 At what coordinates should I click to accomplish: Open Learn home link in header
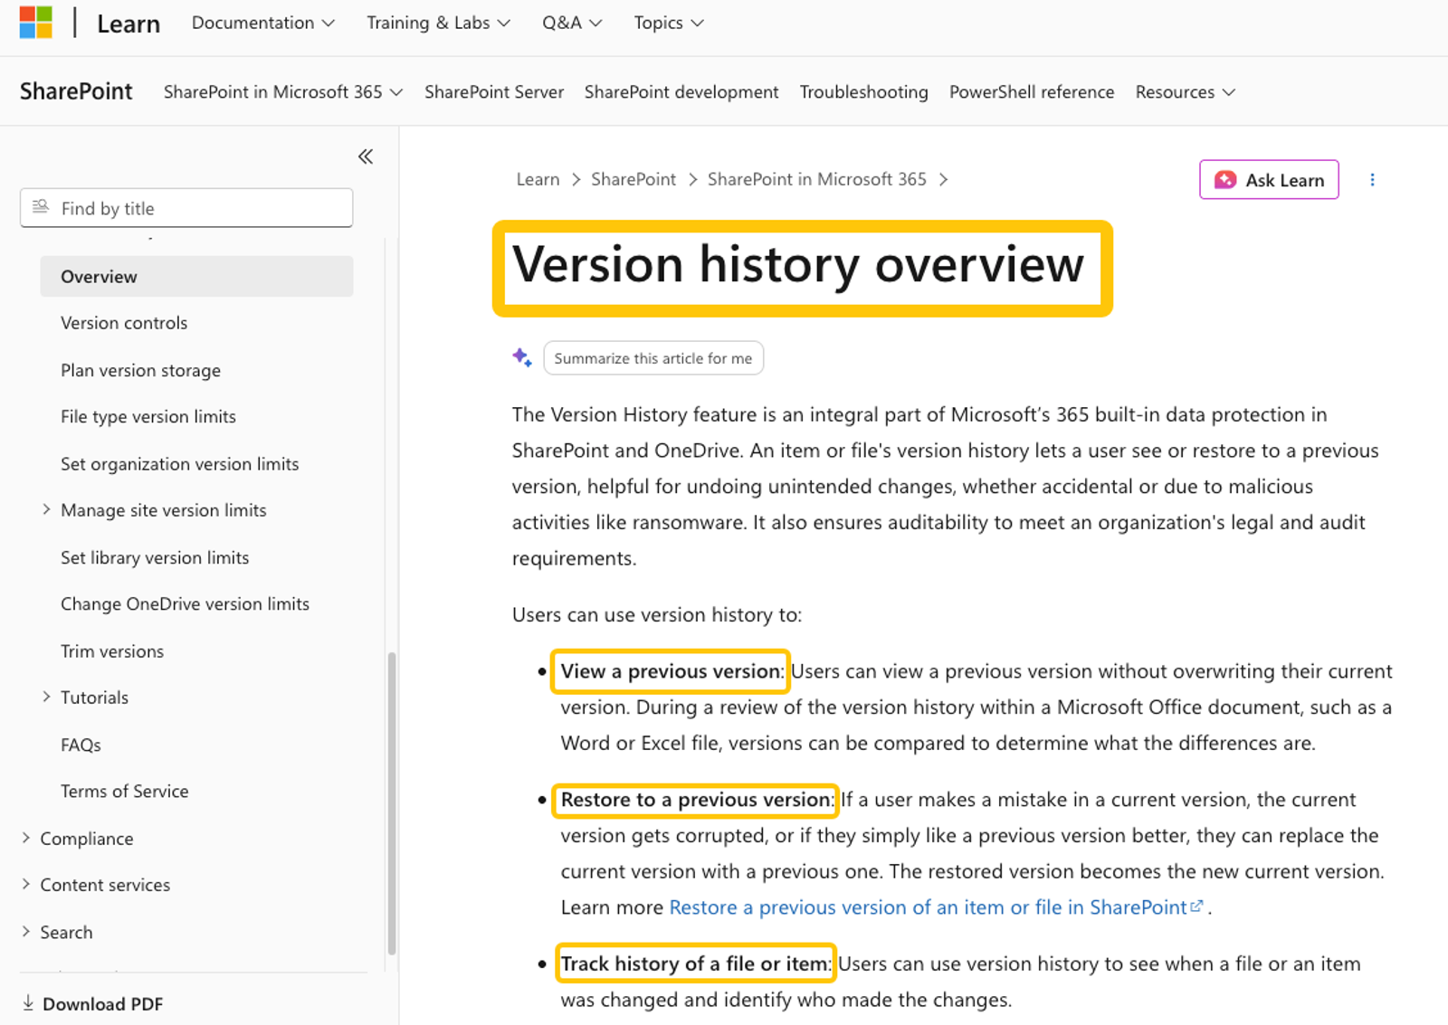pos(129,24)
